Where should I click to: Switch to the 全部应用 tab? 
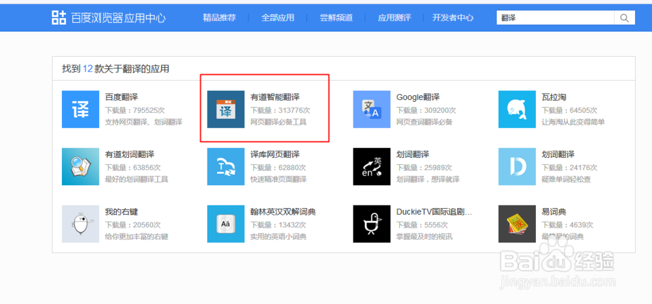click(278, 18)
